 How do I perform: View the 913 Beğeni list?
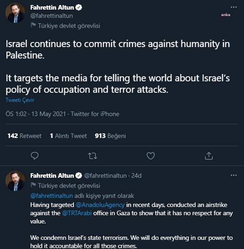(x=110, y=136)
